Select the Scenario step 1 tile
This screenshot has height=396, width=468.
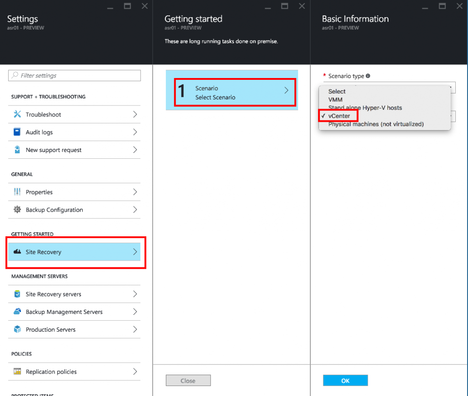click(232, 90)
